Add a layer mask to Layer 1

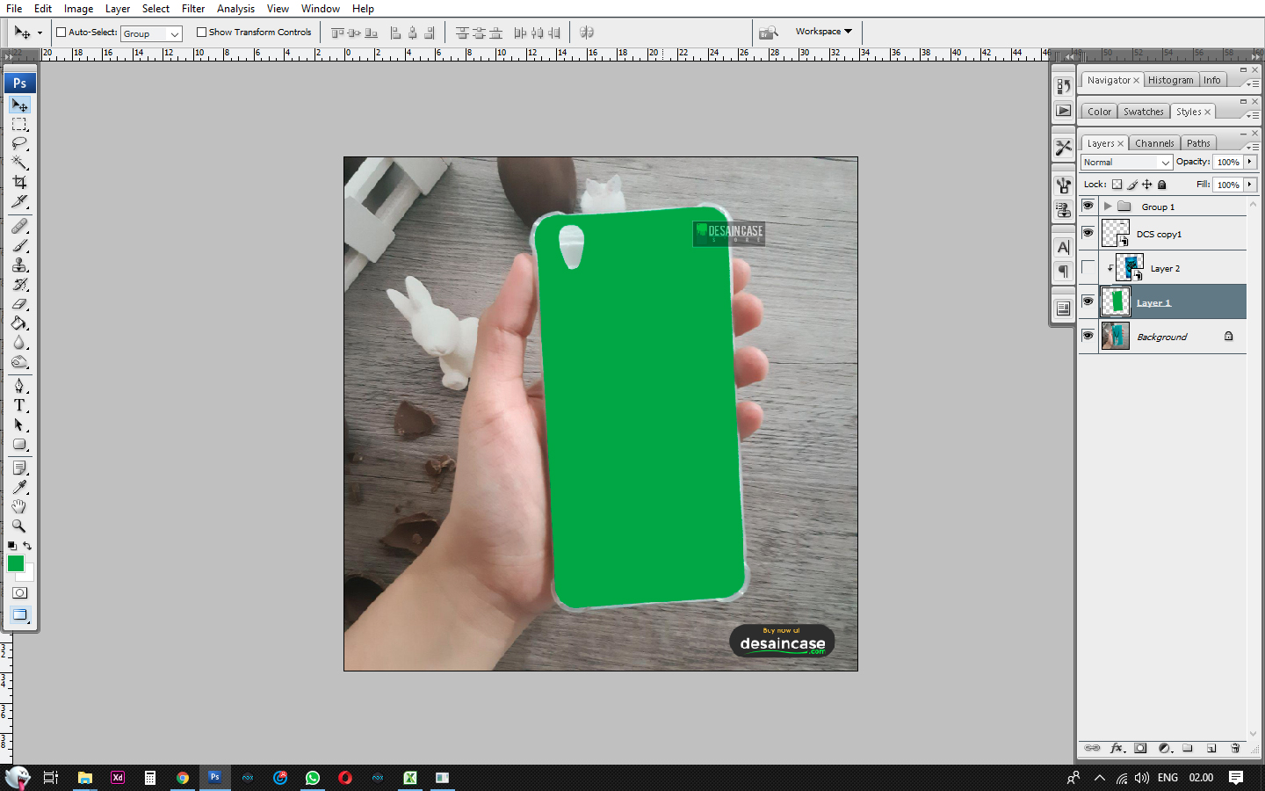tap(1140, 749)
